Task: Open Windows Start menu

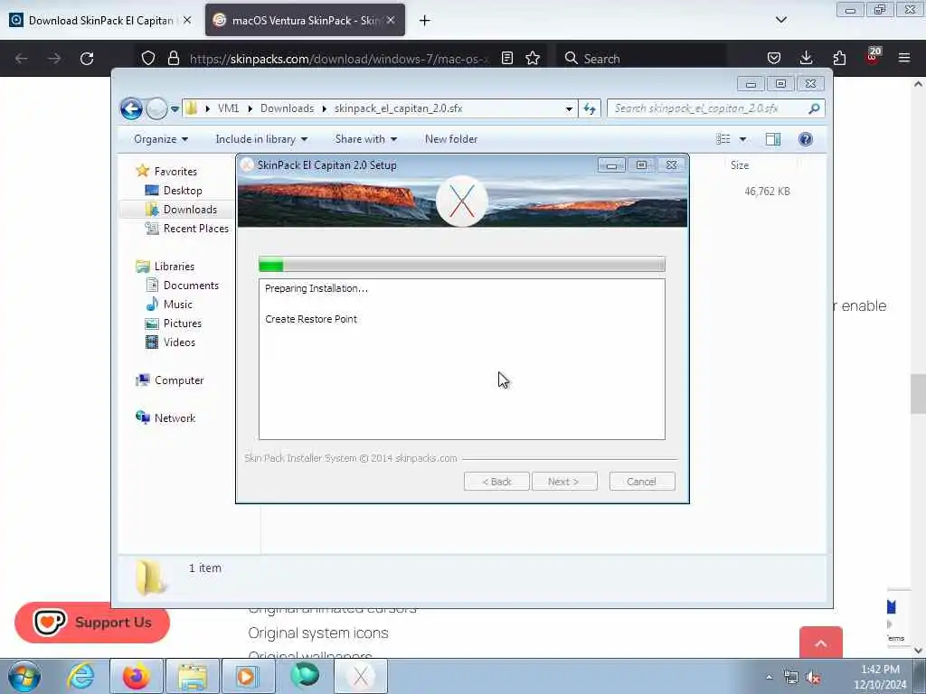Action: click(x=24, y=676)
